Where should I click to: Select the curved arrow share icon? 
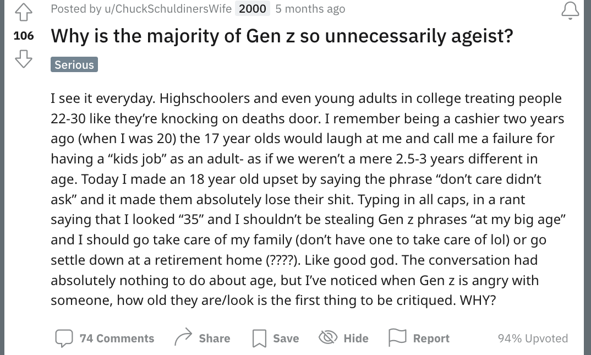(x=184, y=337)
